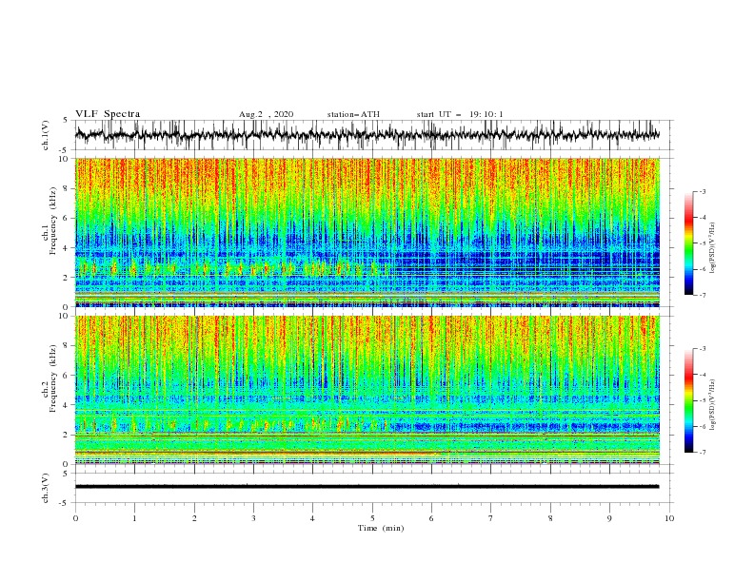The width and height of the screenshot is (754, 582).
Task: Click the "ch.3(V)" axis label
Action: 46,488
